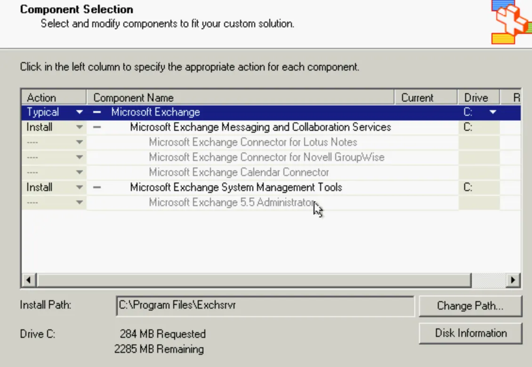Open the Install dropdown for Messaging and Collaboration Services
This screenshot has height=367, width=532.
pos(79,127)
